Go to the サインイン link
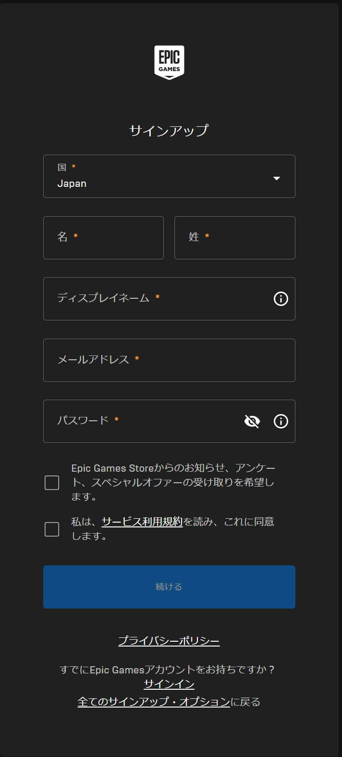Screen dimensions: 342x757 click(x=169, y=684)
